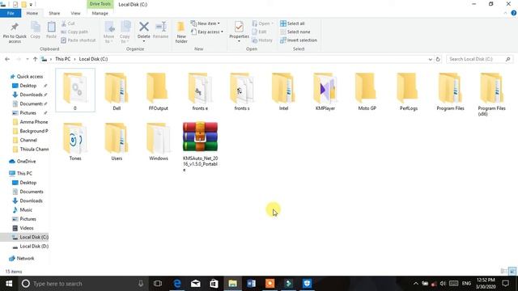
Task: Select the Program Files folder
Action: (450, 91)
